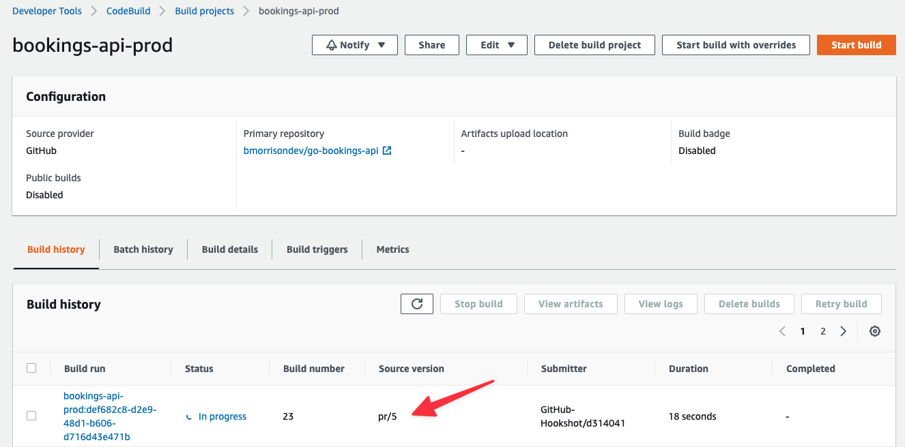
Task: Open the Metrics tab
Action: click(x=393, y=249)
